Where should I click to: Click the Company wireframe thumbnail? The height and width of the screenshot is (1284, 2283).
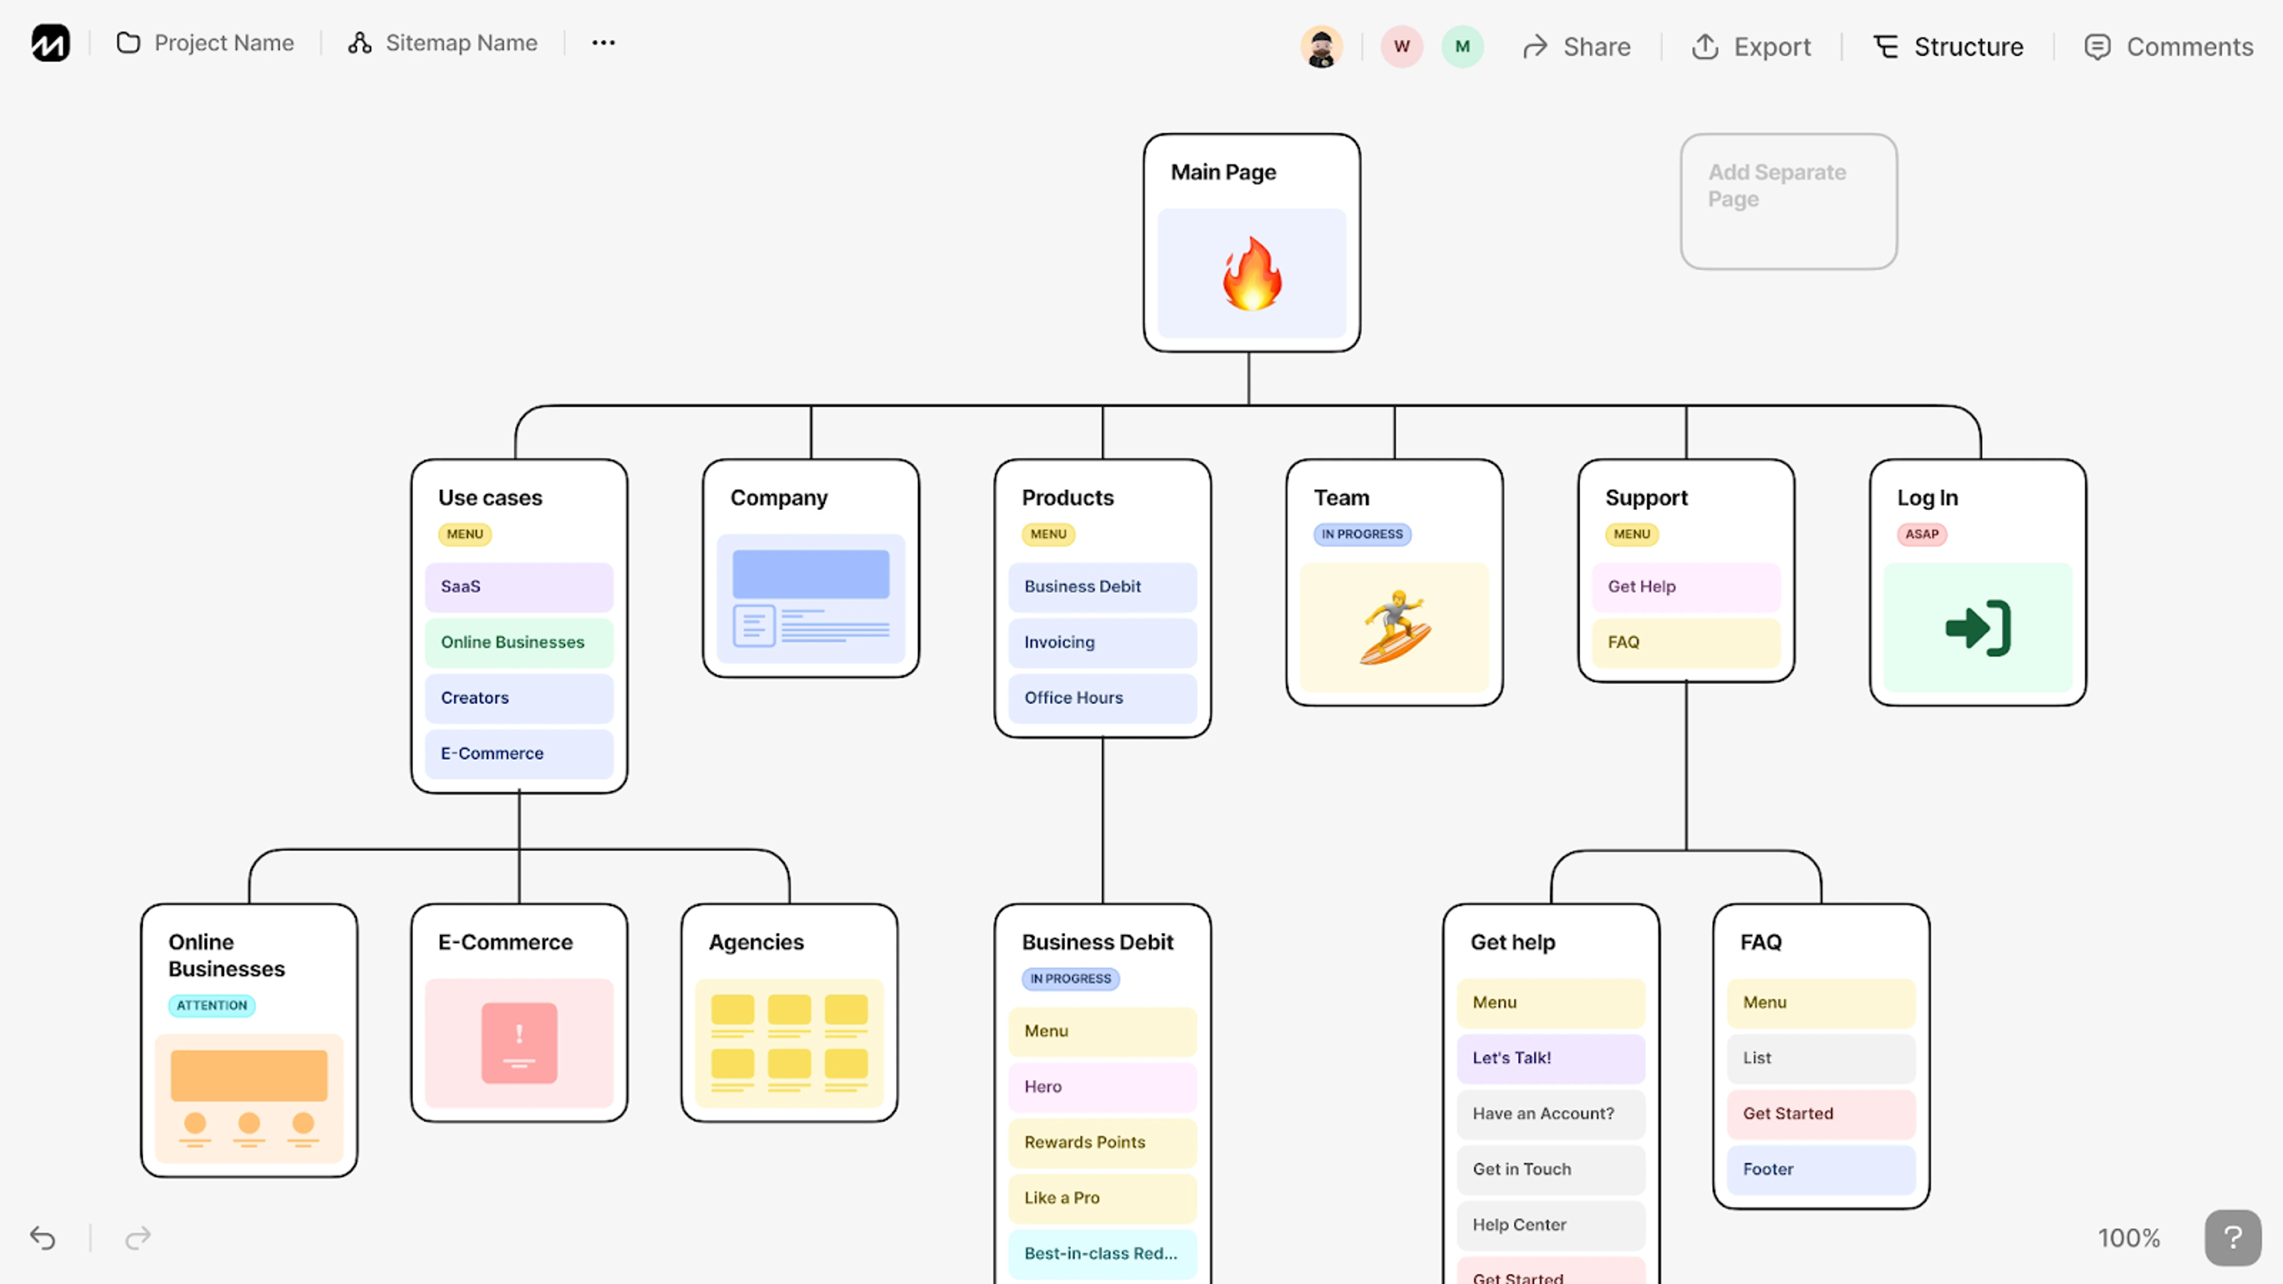[x=811, y=599]
